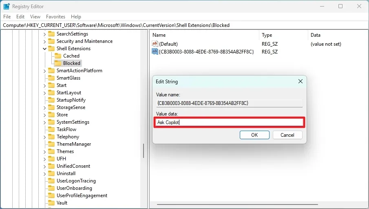The width and height of the screenshot is (369, 209).
Task: Click the StartupNotify folder icon
Action: click(x=51, y=100)
